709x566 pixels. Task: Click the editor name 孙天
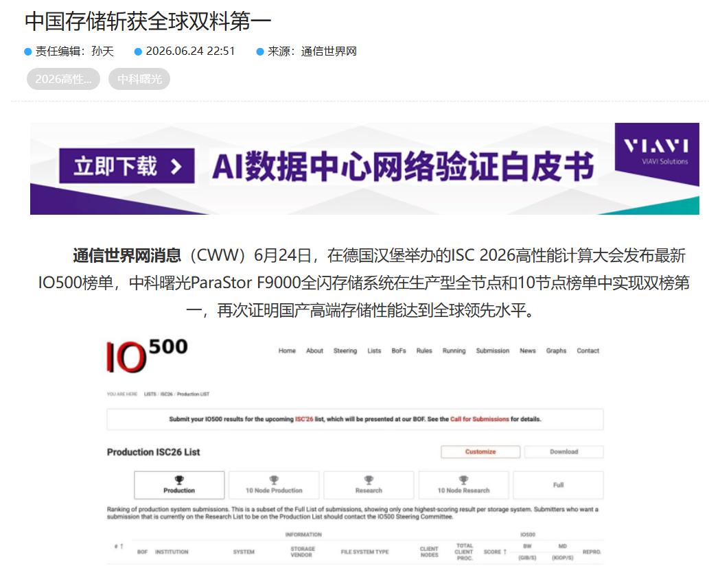click(103, 51)
